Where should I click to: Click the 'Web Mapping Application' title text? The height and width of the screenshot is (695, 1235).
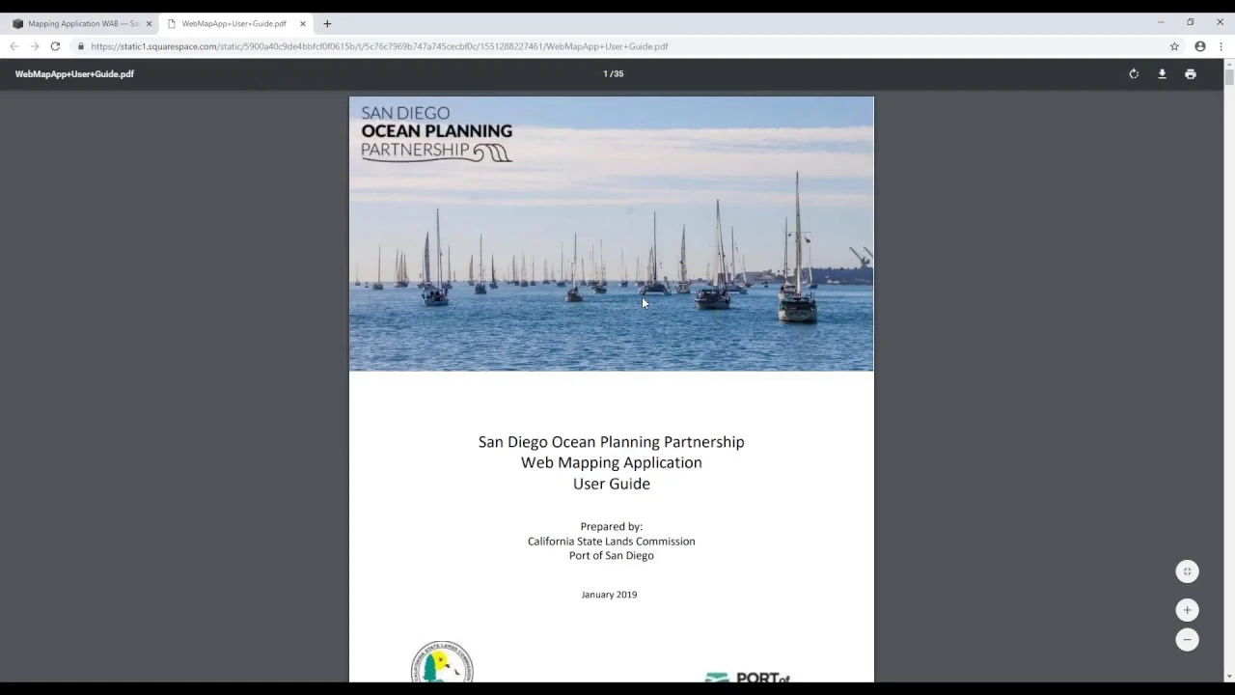point(612,462)
